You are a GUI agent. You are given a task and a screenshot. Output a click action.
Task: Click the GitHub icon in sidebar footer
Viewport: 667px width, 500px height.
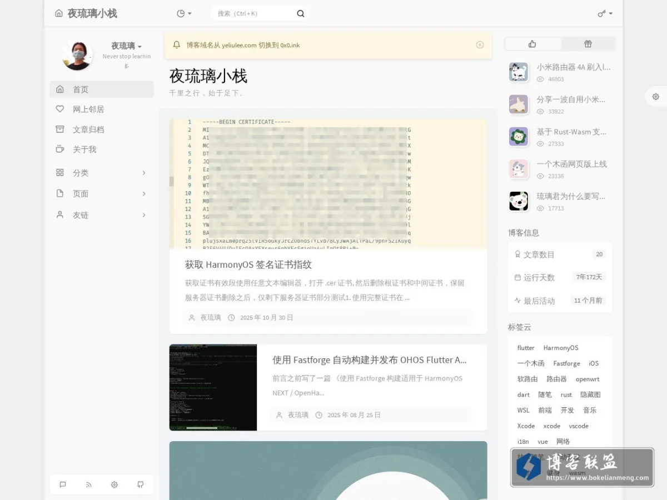tap(141, 484)
